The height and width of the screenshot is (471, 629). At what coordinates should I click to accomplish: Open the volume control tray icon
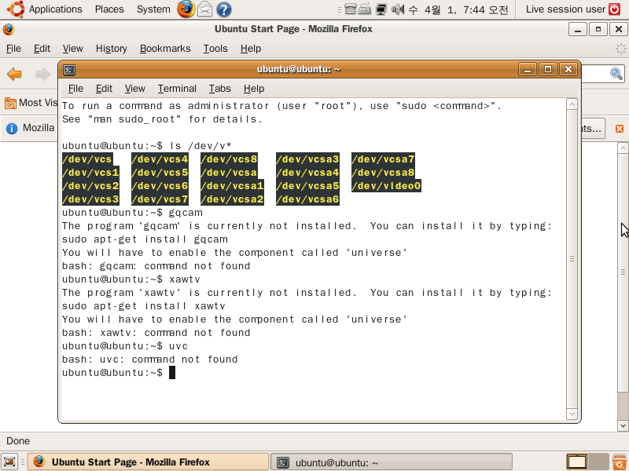(x=398, y=9)
